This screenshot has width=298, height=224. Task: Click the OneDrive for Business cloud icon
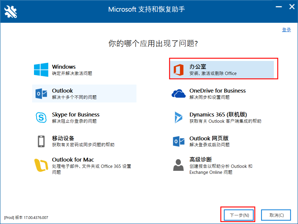(179, 93)
